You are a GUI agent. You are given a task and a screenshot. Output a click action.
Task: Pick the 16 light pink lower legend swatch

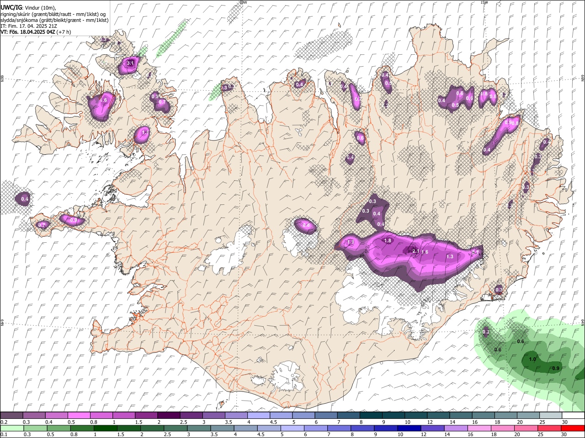click(x=479, y=428)
